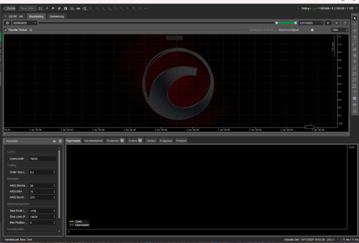Viewport: 359px width, 243px height.
Task: Click the Lizenzcode input field
Action: [41, 158]
